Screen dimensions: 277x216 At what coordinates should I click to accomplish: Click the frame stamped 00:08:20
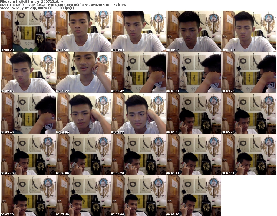click(x=194, y=195)
